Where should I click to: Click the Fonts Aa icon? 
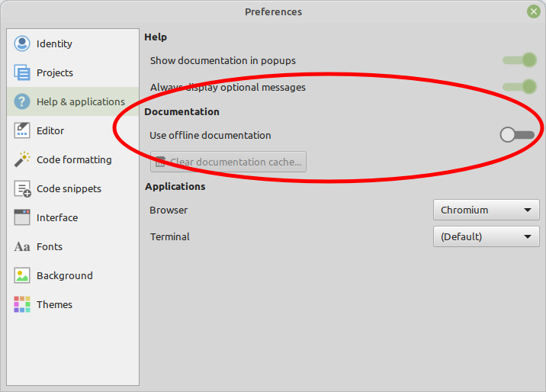22,246
